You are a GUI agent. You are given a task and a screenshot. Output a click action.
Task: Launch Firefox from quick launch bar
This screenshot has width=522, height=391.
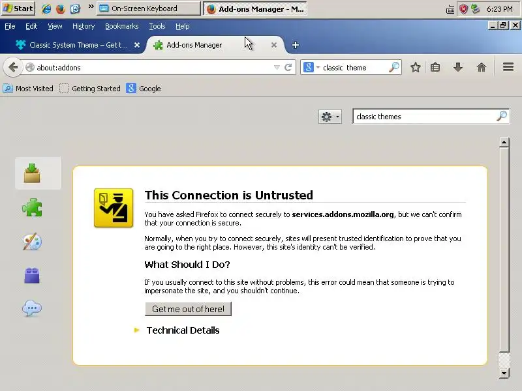click(61, 8)
